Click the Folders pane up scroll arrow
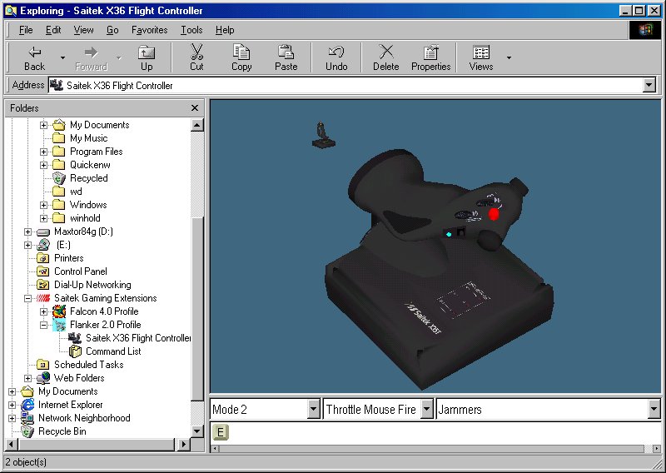 point(196,125)
